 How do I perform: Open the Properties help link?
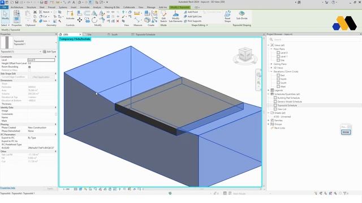pyautogui.click(x=7, y=188)
